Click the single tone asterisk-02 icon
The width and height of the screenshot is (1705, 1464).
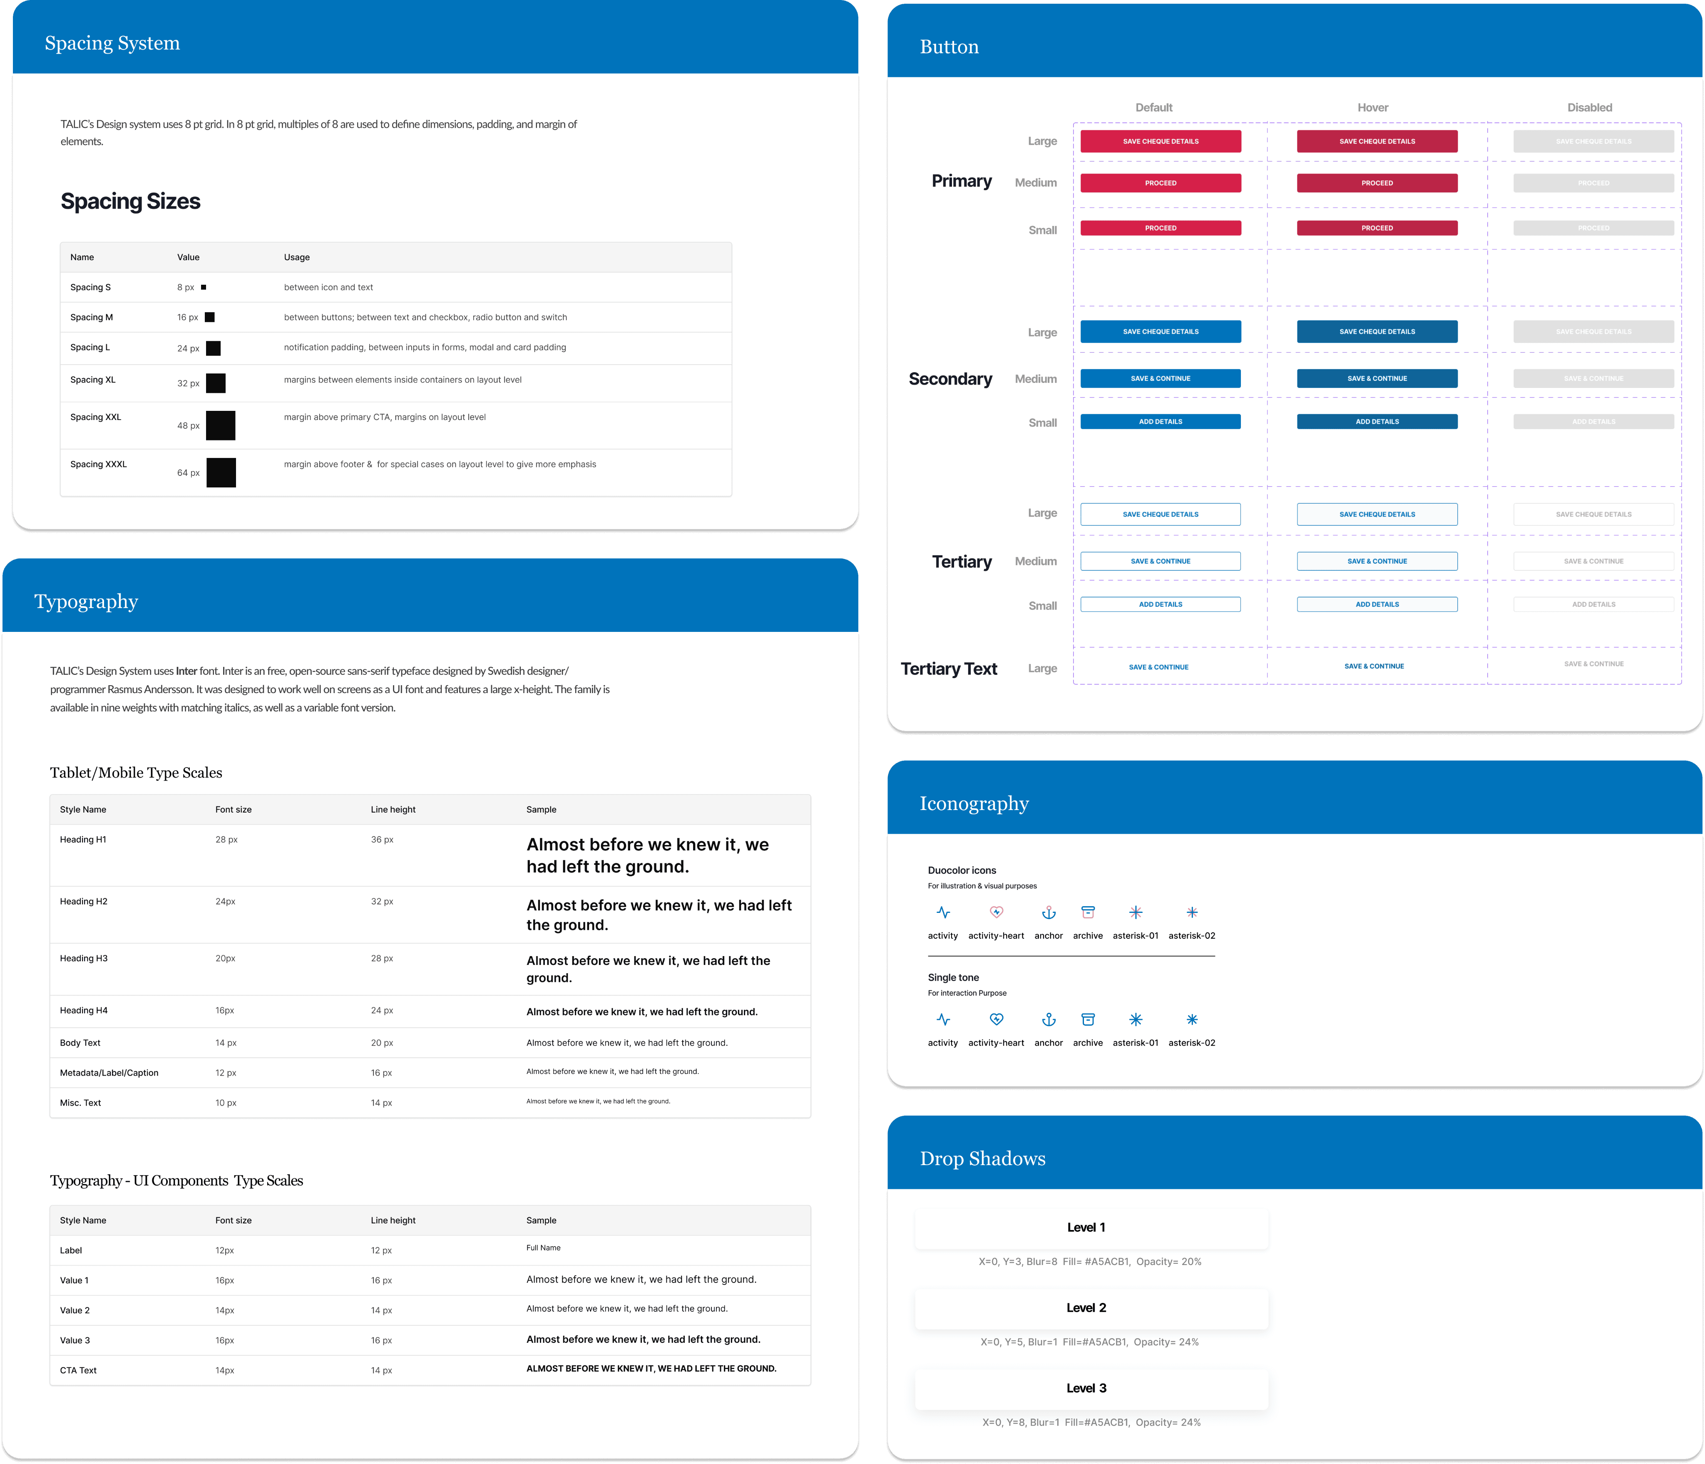coord(1191,1019)
